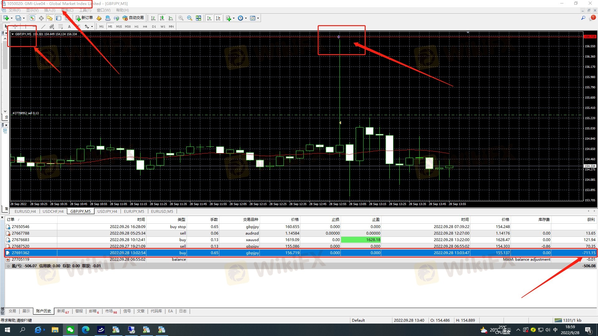Expand the periods dropdown arrow
This screenshot has height=336, width=598.
coord(246,18)
